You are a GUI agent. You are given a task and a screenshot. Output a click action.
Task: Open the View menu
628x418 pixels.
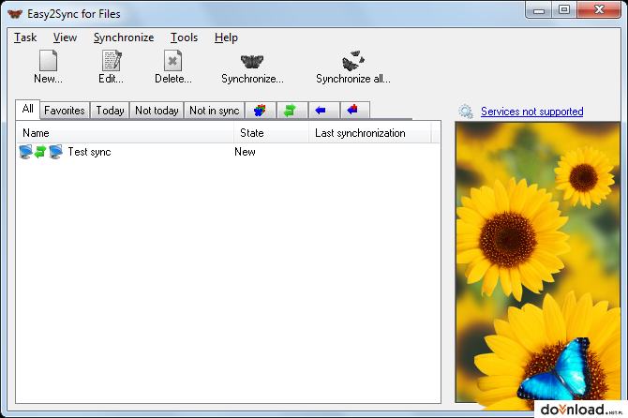pyautogui.click(x=65, y=37)
